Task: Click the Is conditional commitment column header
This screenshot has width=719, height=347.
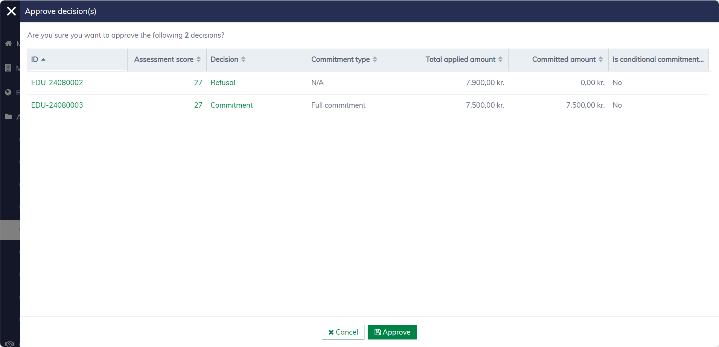Action: pyautogui.click(x=658, y=59)
